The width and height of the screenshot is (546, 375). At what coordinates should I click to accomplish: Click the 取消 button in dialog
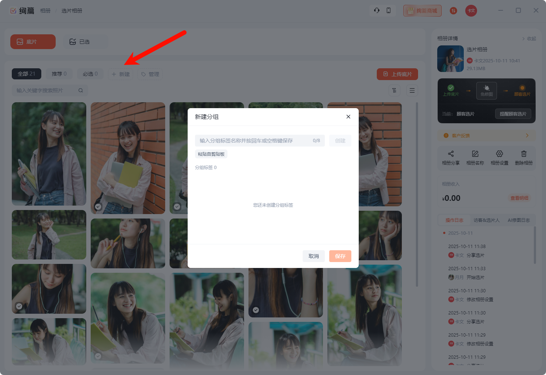click(x=313, y=256)
